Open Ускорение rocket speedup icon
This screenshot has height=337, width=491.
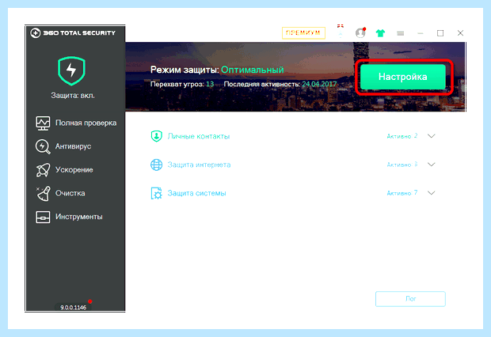43,170
